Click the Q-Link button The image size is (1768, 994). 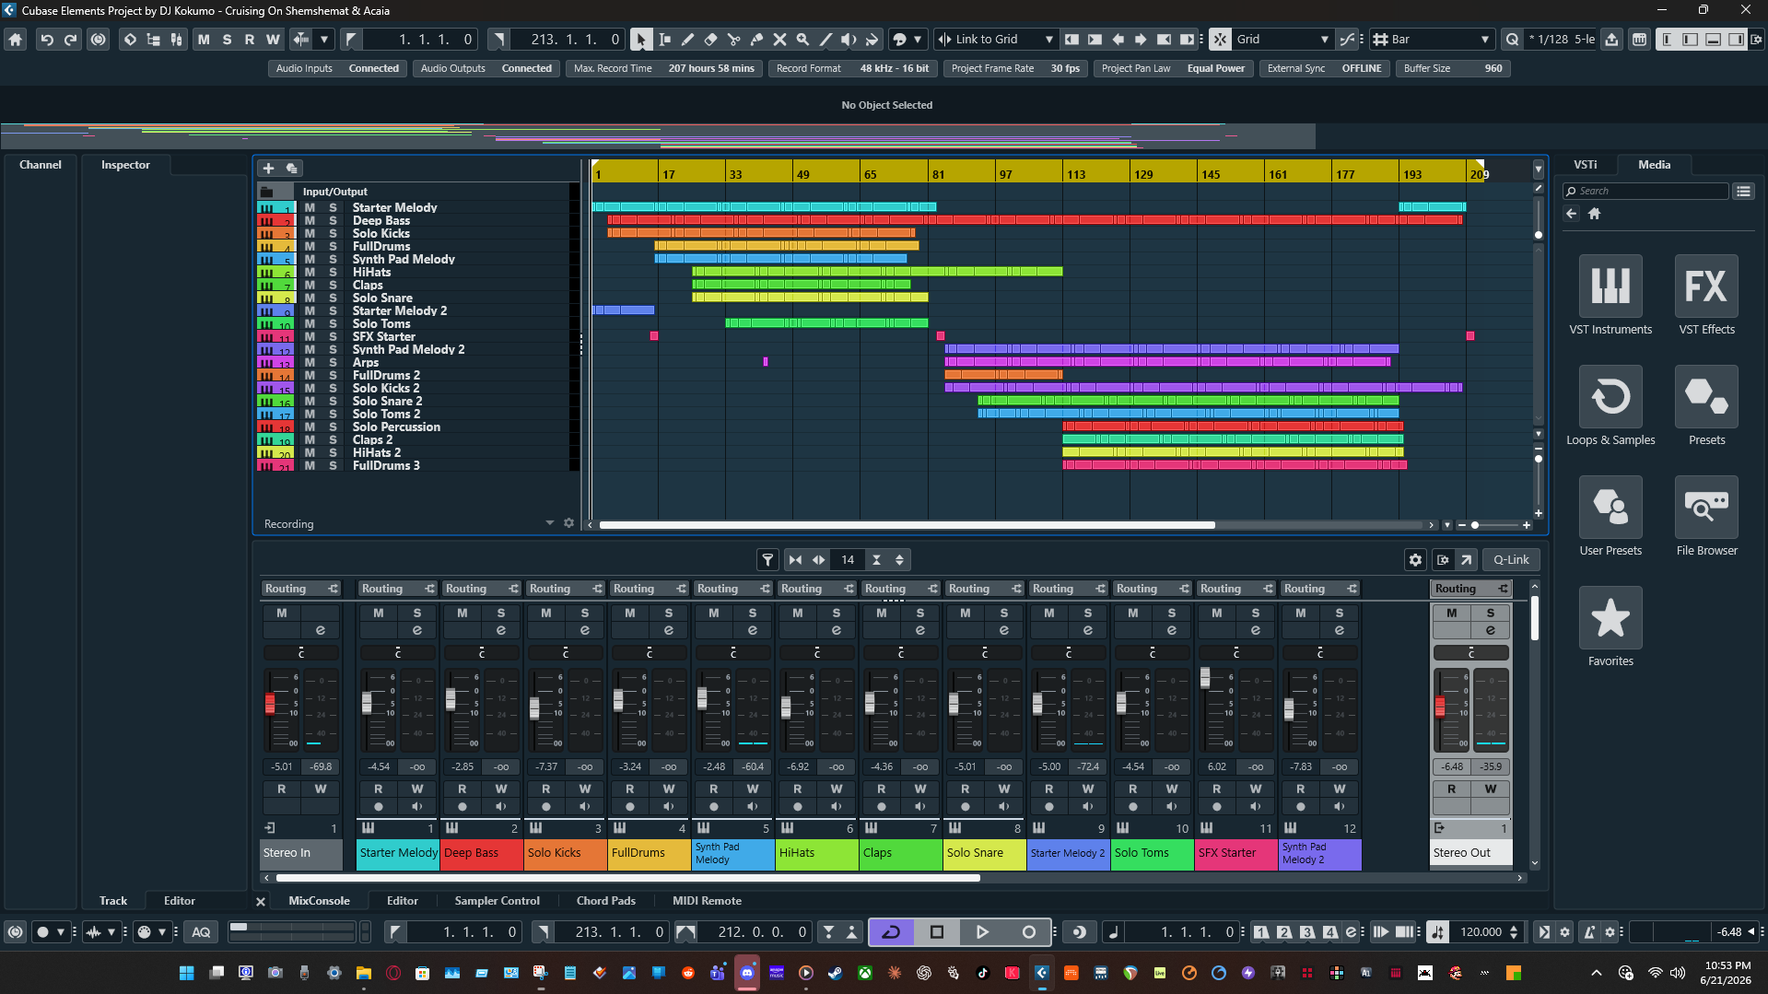[1511, 559]
